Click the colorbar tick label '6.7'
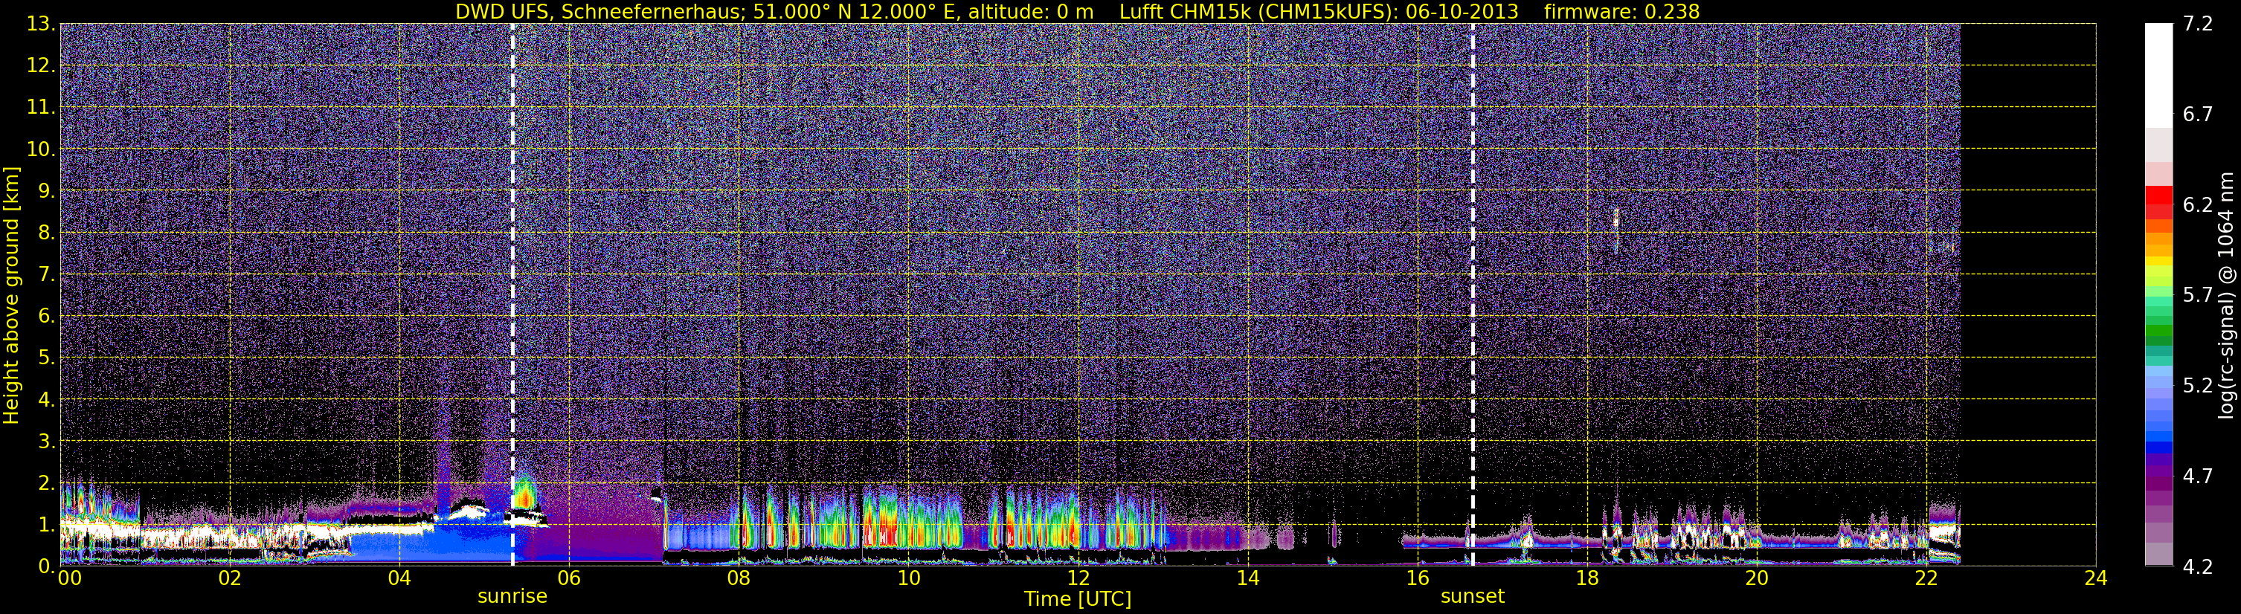 tap(2198, 114)
